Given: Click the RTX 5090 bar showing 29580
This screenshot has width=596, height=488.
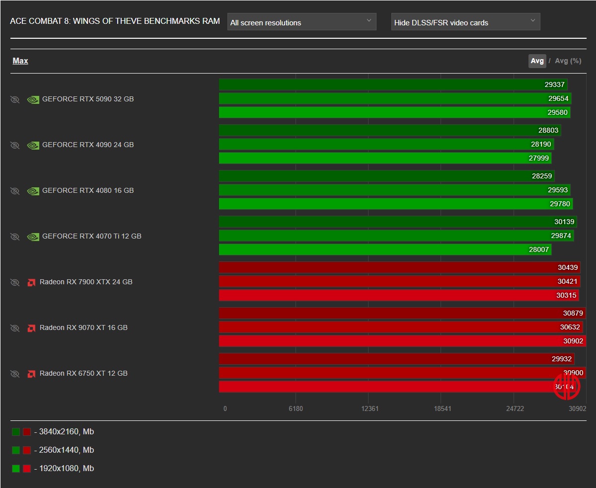Looking at the screenshot, I should 395,112.
